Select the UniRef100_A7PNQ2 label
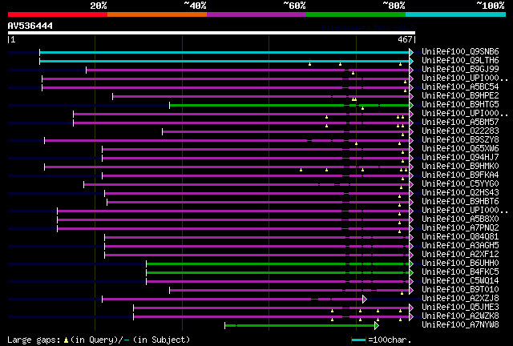Image resolution: width=513 pixels, height=346 pixels. (x=460, y=228)
